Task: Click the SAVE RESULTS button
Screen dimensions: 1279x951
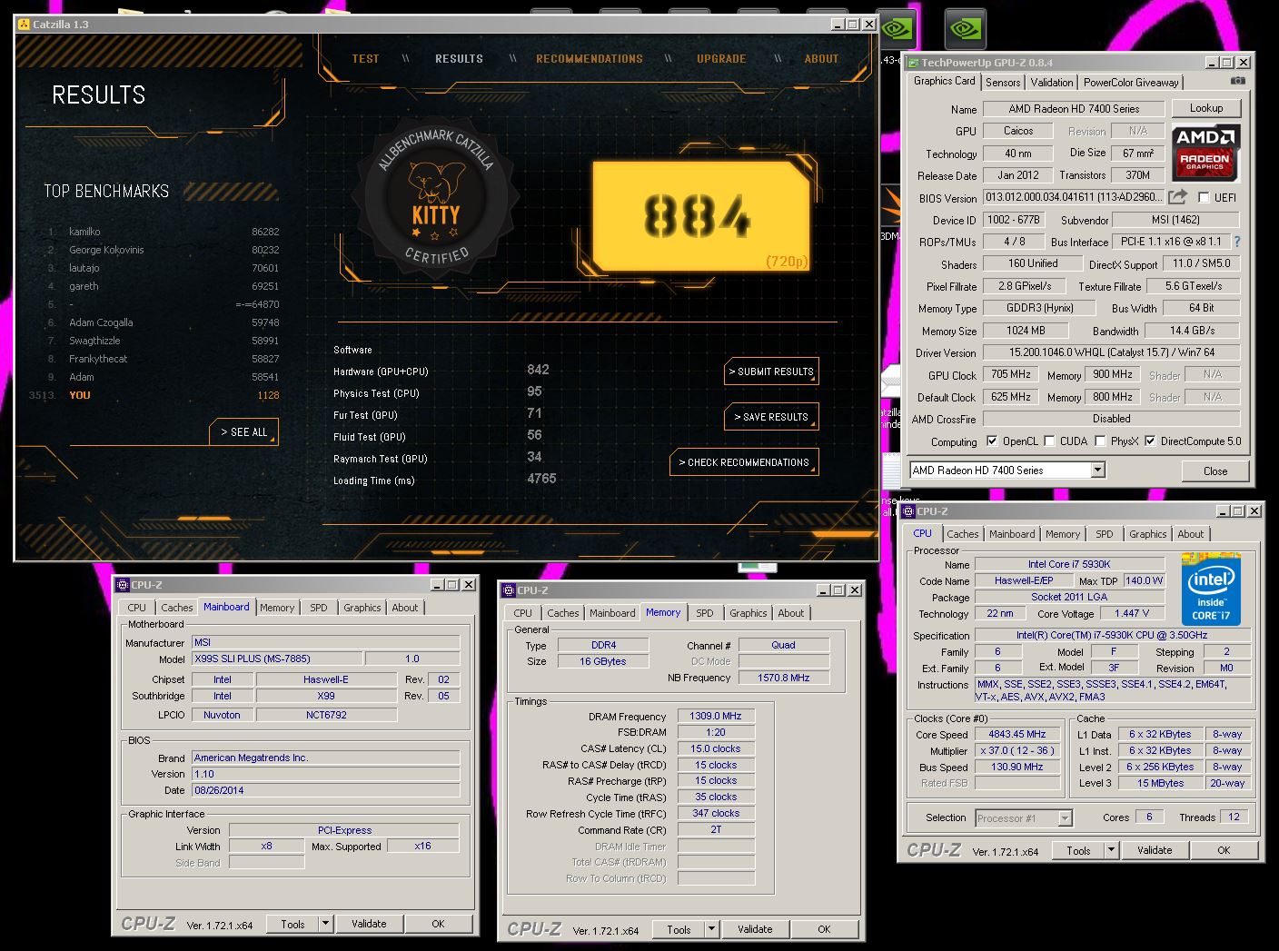Action: coord(771,417)
